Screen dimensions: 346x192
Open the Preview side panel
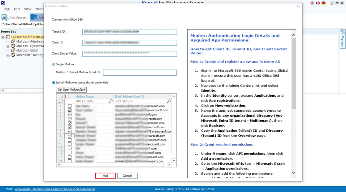pos(342,39)
